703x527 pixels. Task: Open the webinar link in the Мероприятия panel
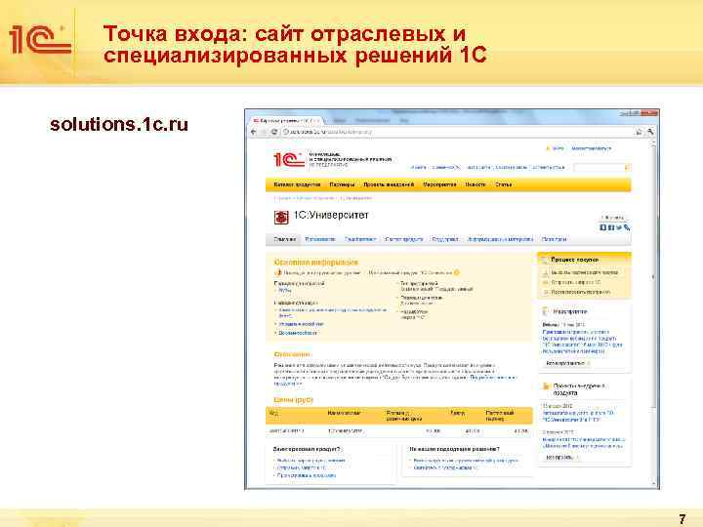(582, 342)
